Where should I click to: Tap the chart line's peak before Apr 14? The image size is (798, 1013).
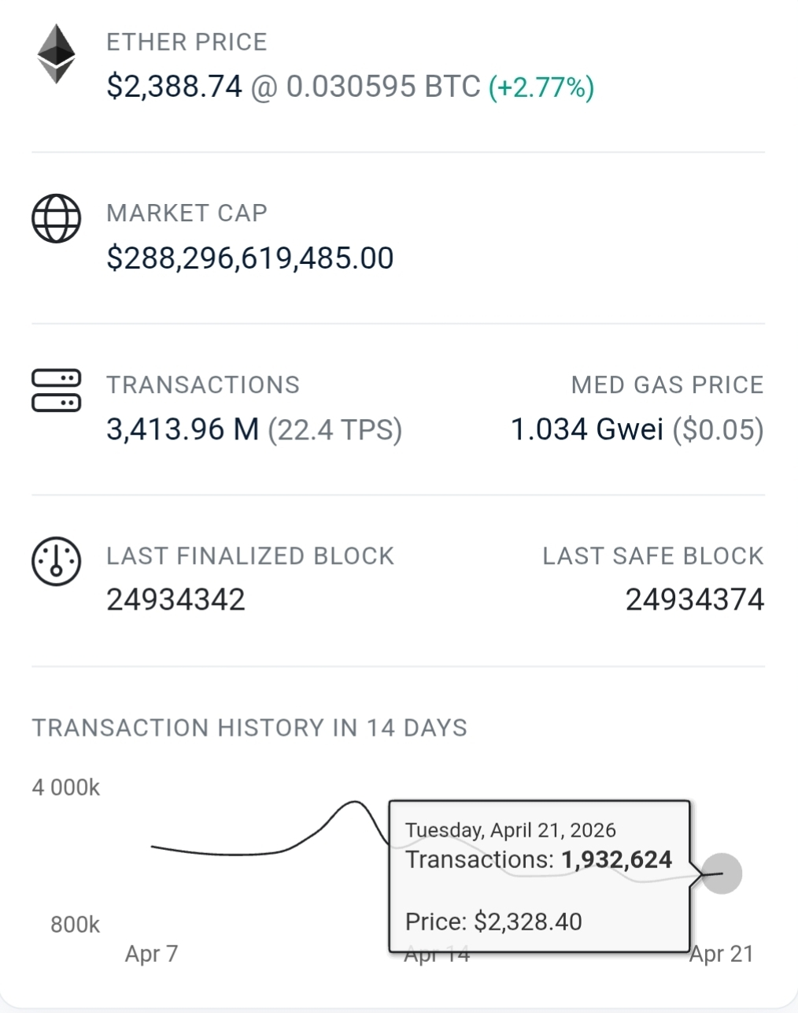[x=353, y=803]
